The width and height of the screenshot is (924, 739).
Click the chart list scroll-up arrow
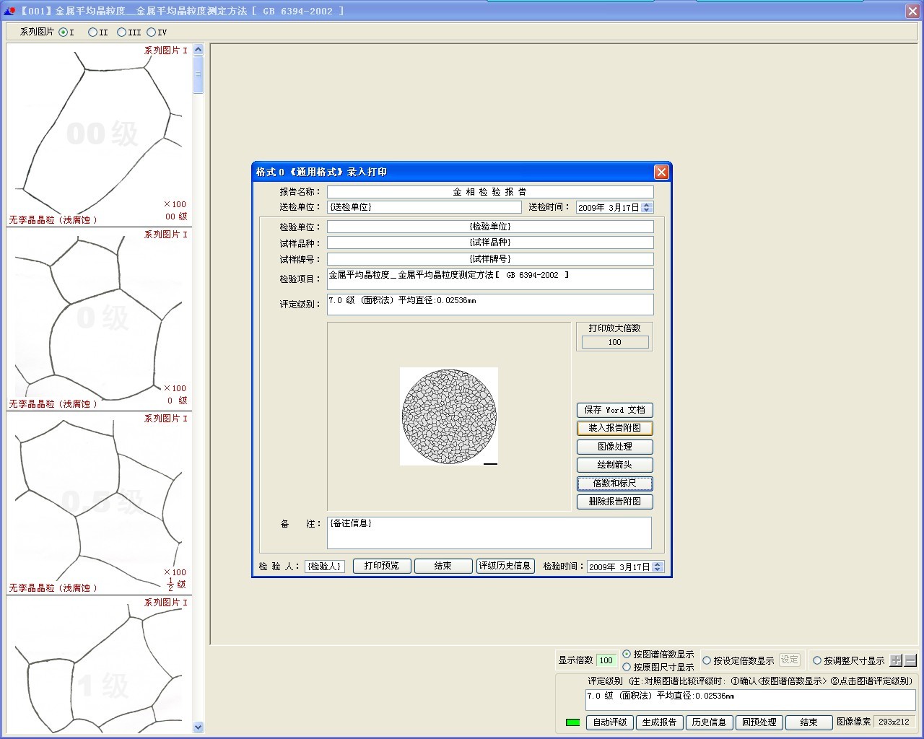click(x=199, y=50)
